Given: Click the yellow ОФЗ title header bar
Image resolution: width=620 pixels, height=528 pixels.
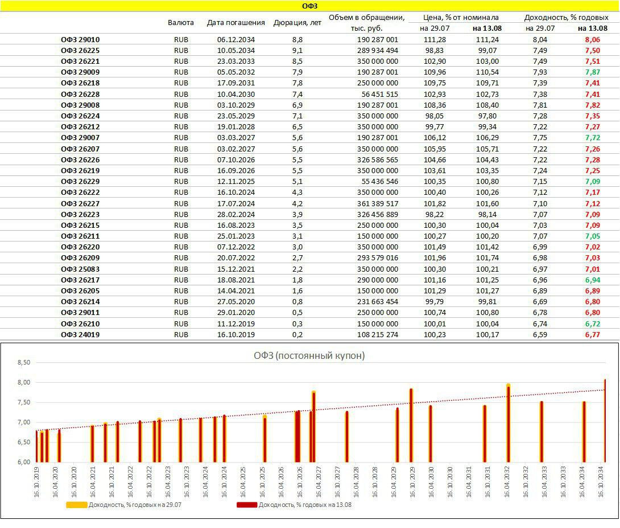Looking at the screenshot, I should point(309,6).
